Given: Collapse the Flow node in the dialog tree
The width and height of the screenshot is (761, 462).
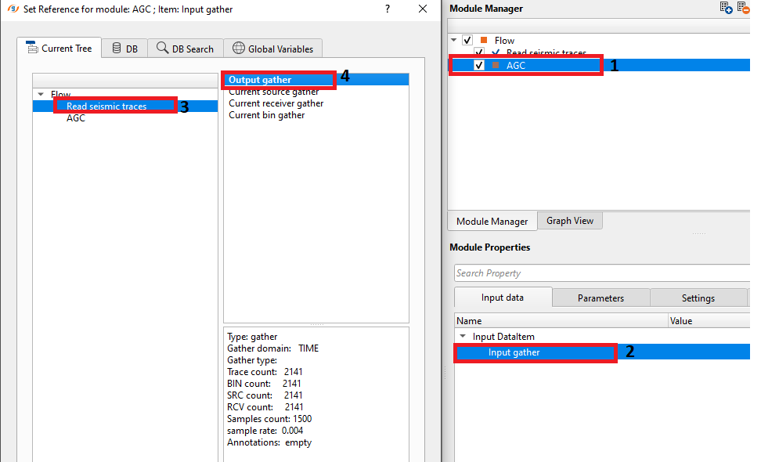Looking at the screenshot, I should coord(41,95).
